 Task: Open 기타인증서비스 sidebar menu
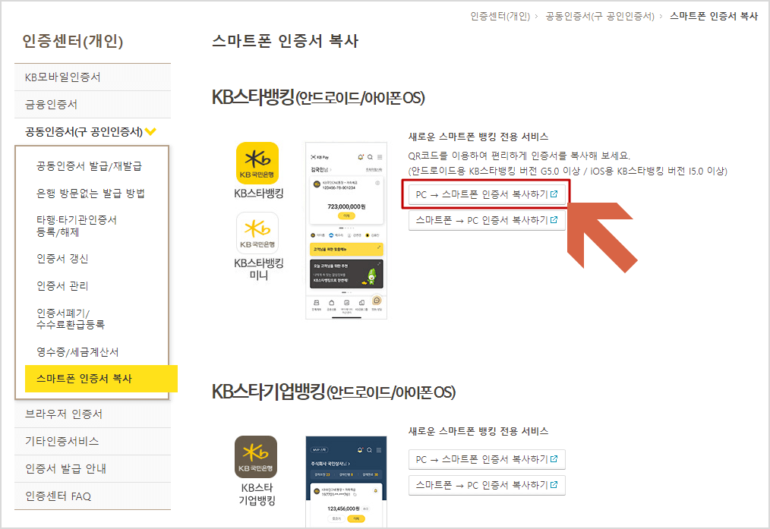coord(93,441)
